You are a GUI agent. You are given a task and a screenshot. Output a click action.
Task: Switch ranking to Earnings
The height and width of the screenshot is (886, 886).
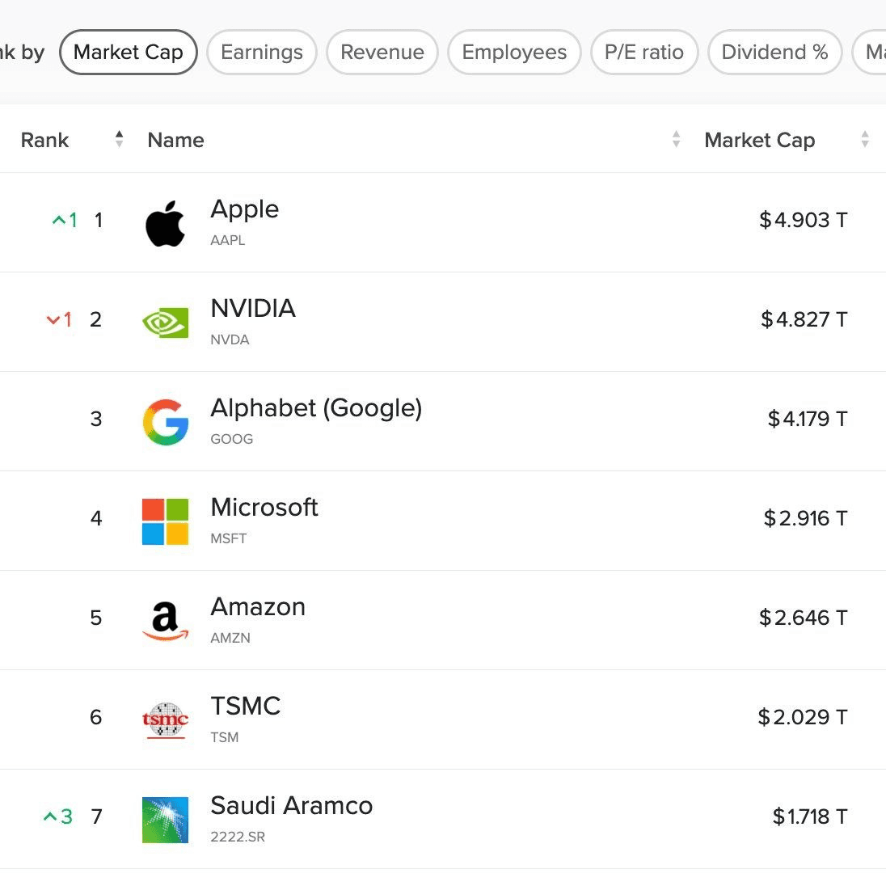click(262, 52)
